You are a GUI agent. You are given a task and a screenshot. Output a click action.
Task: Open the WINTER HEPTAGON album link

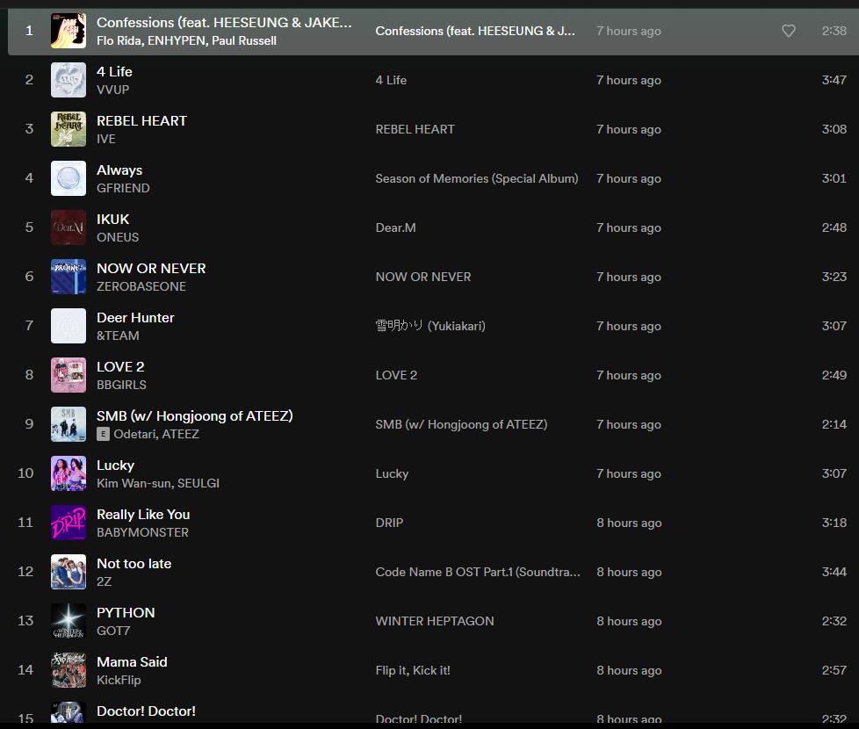(435, 622)
